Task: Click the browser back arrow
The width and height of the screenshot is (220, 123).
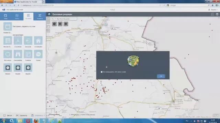Action: (x=2, y=5)
